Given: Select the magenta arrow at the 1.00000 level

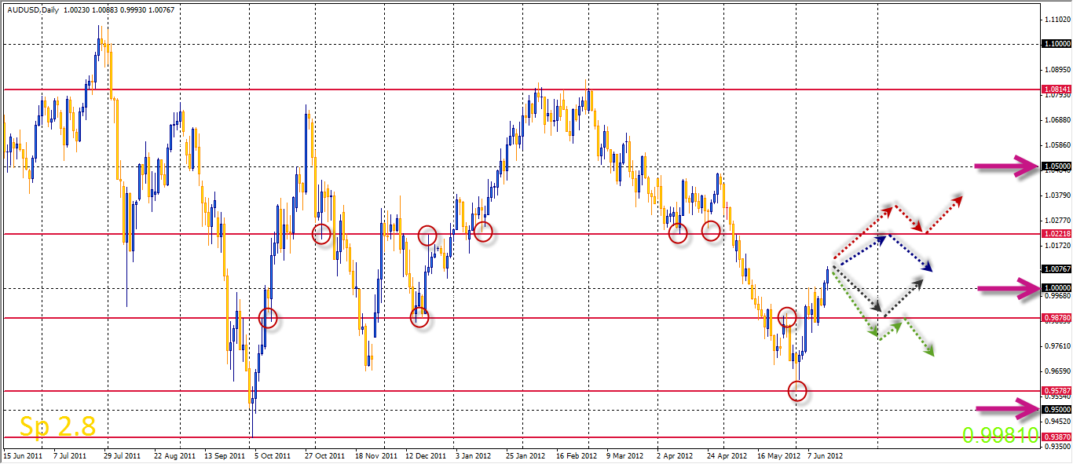Looking at the screenshot, I should tap(1008, 289).
